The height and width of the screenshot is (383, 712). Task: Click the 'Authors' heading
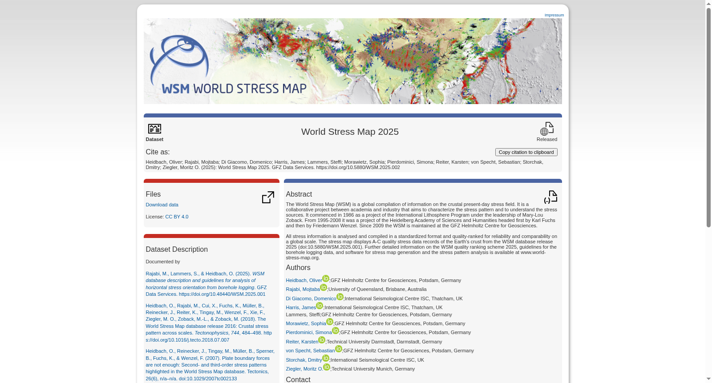point(298,268)
